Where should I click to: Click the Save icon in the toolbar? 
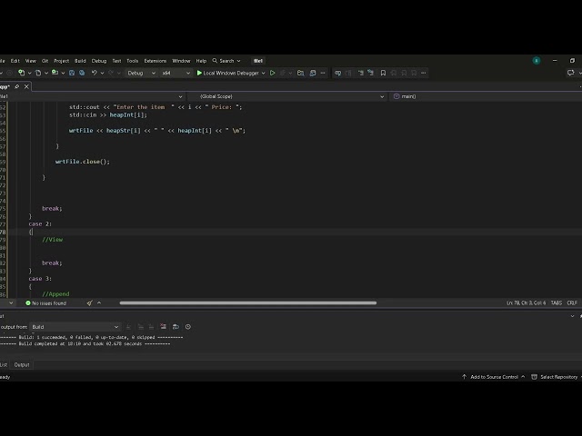point(72,73)
